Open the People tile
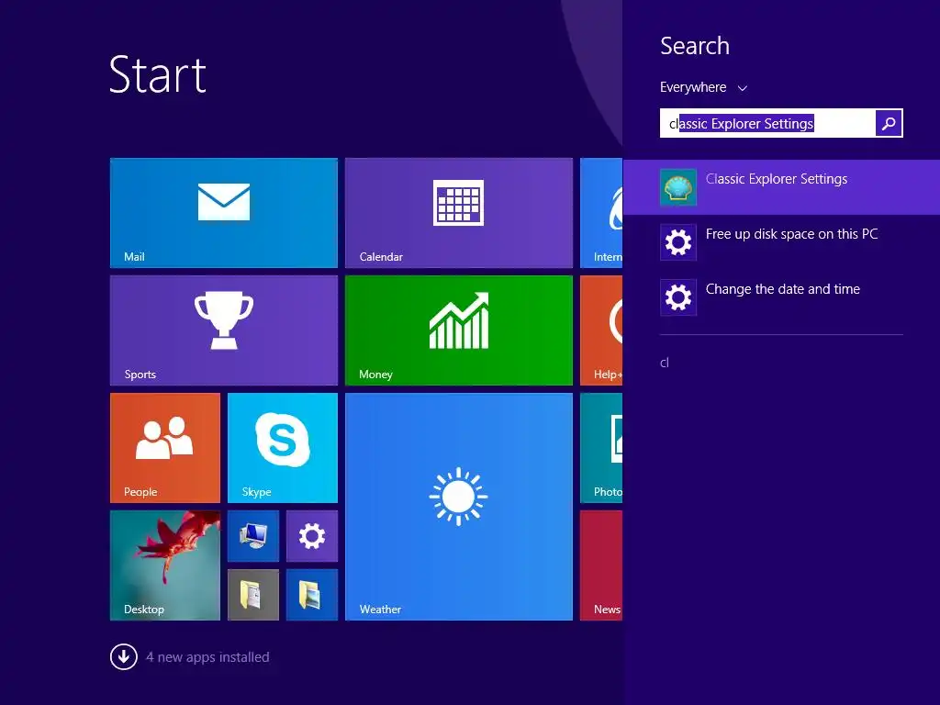The image size is (940, 705). (x=165, y=448)
